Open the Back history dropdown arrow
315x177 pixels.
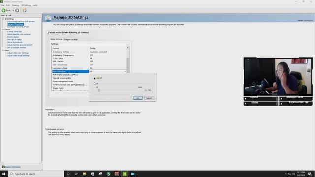[x=13, y=10]
